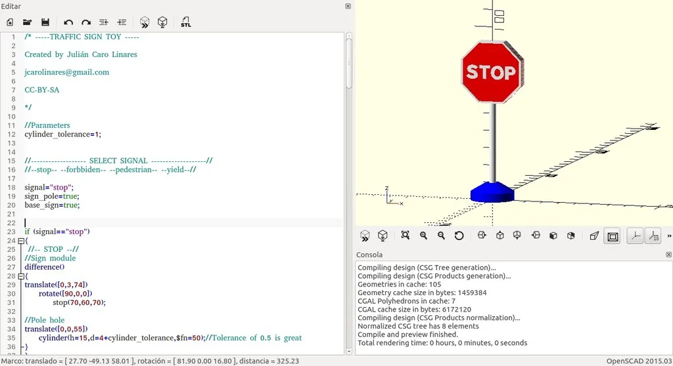The image size is (673, 366).
Task: Click the 'signal="stop";' code line
Action: point(49,188)
